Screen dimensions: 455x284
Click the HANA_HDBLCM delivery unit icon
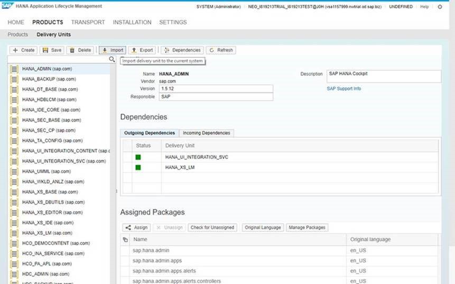[14, 100]
